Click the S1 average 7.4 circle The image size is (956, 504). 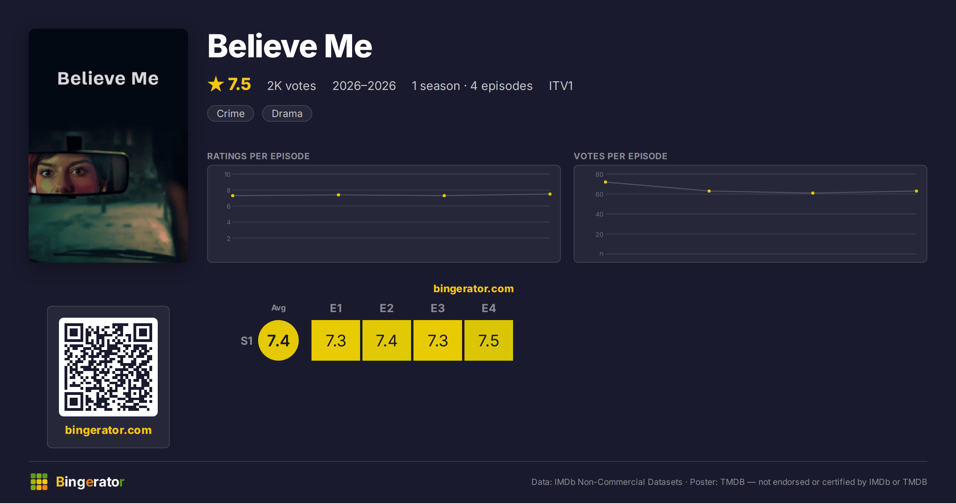[x=278, y=340]
